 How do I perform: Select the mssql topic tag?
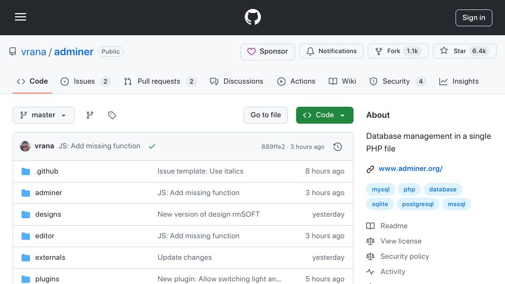(457, 204)
